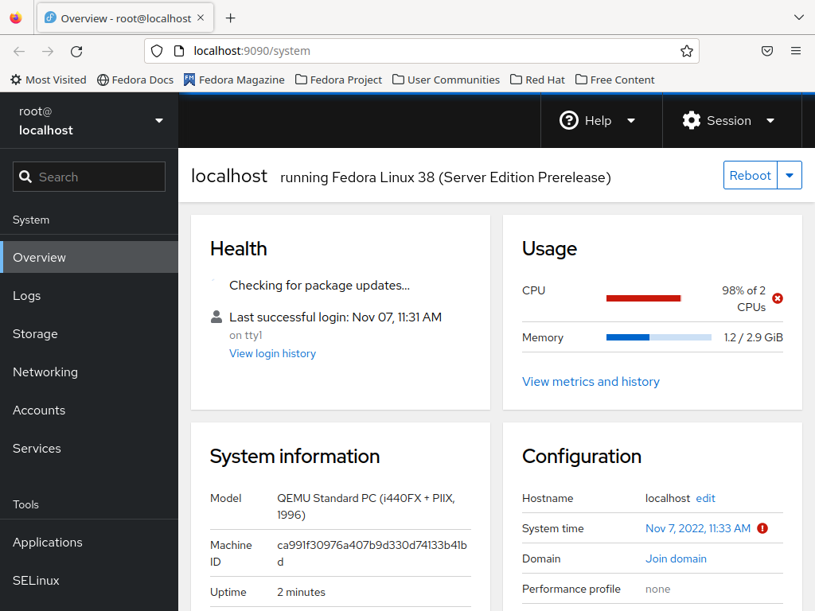Open SELinux in the sidebar

point(89,580)
